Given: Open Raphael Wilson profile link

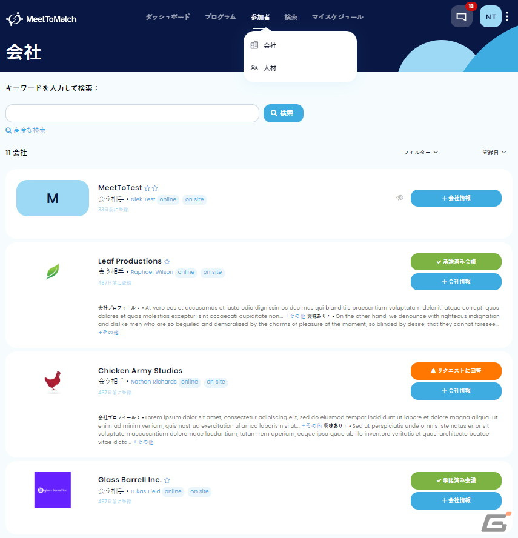Looking at the screenshot, I should click(151, 272).
